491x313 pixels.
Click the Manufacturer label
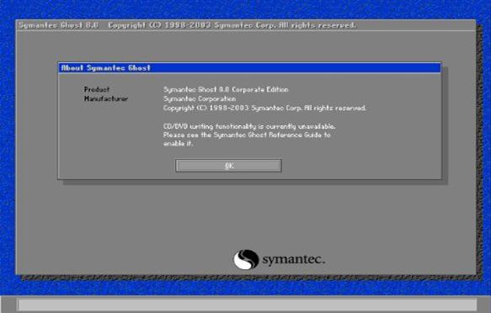[106, 98]
